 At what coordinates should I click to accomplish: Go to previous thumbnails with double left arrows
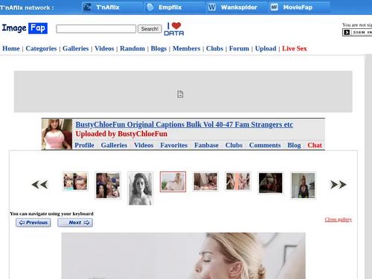tap(39, 185)
